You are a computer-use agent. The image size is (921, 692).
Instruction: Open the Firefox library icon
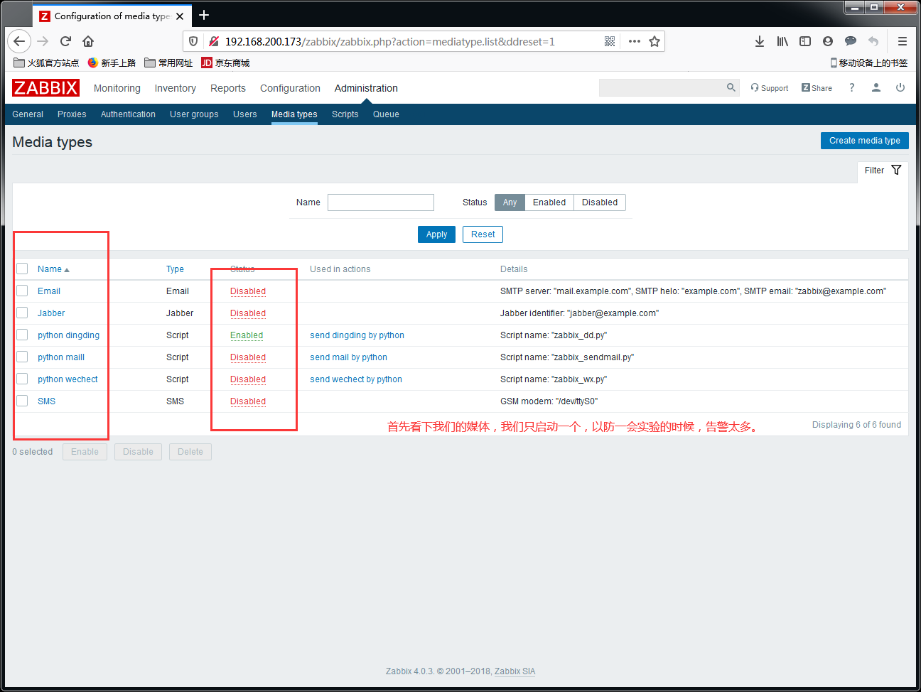tap(782, 41)
